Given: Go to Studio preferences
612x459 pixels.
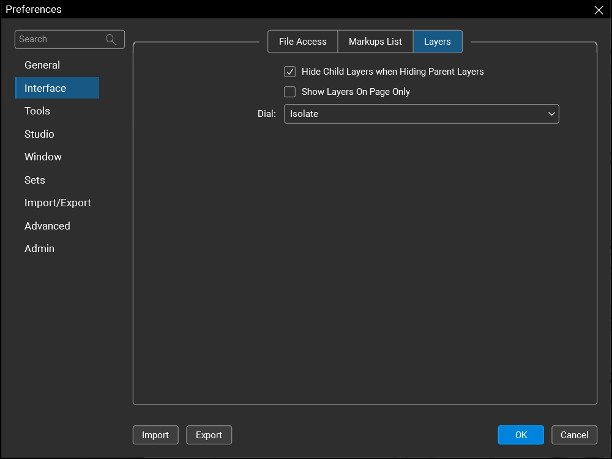Looking at the screenshot, I should tap(39, 134).
